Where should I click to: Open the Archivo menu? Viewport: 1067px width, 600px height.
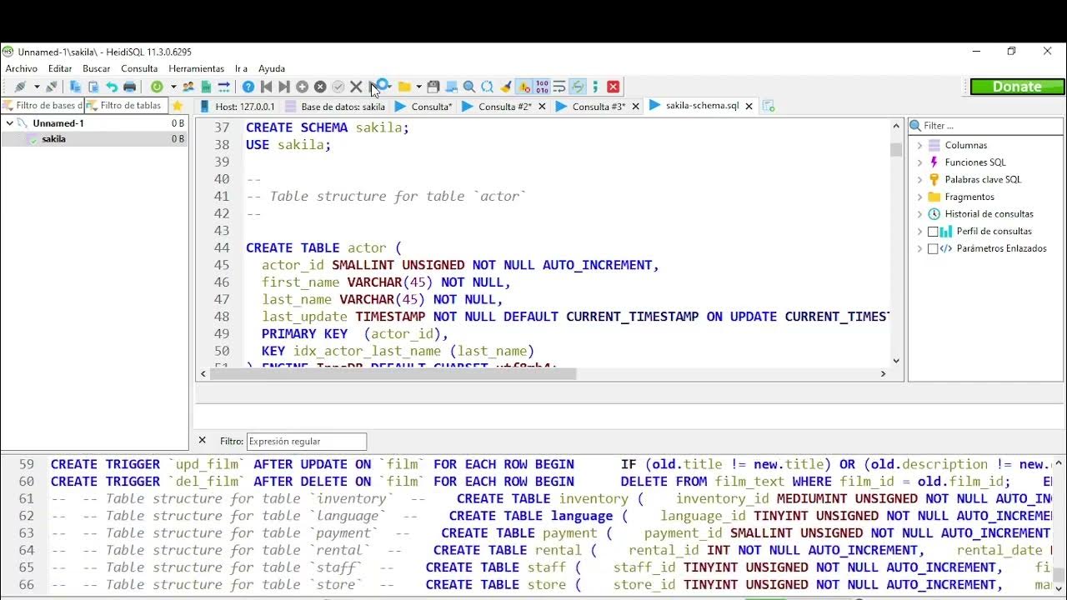pos(22,68)
